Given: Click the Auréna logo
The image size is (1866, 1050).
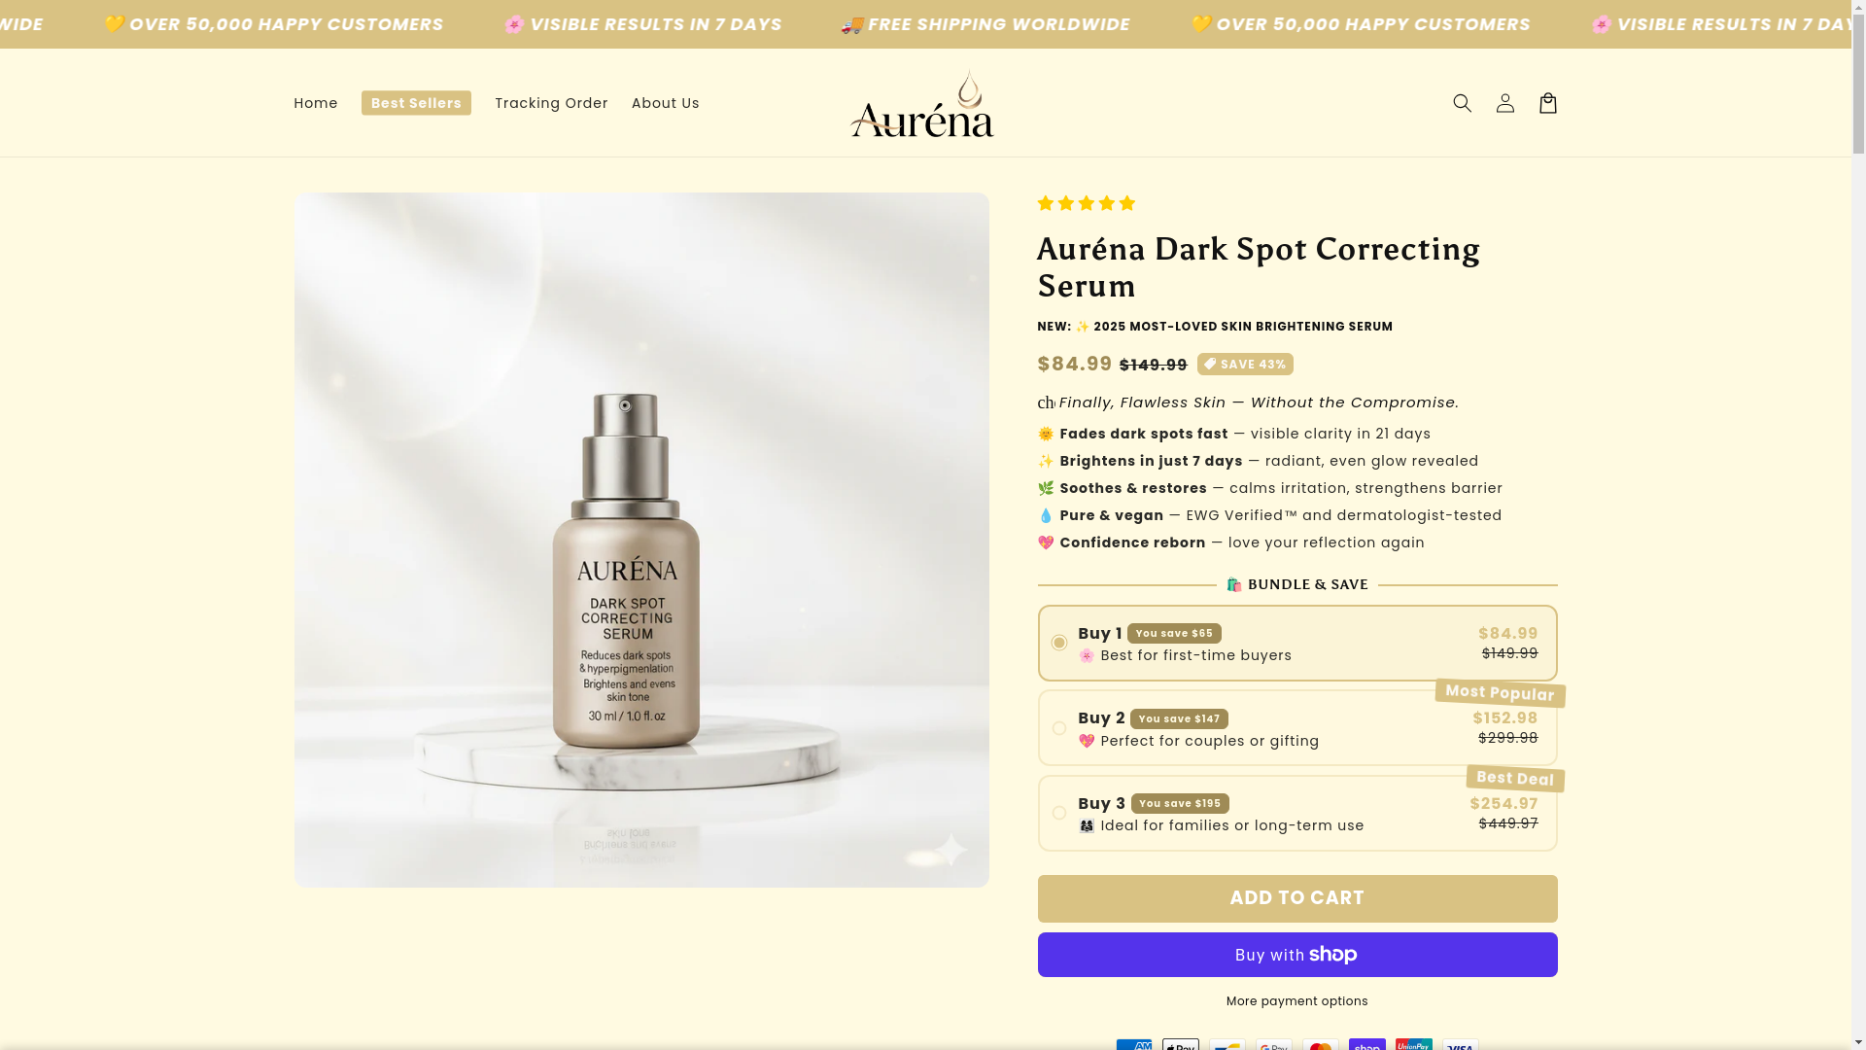Looking at the screenshot, I should coord(921,103).
